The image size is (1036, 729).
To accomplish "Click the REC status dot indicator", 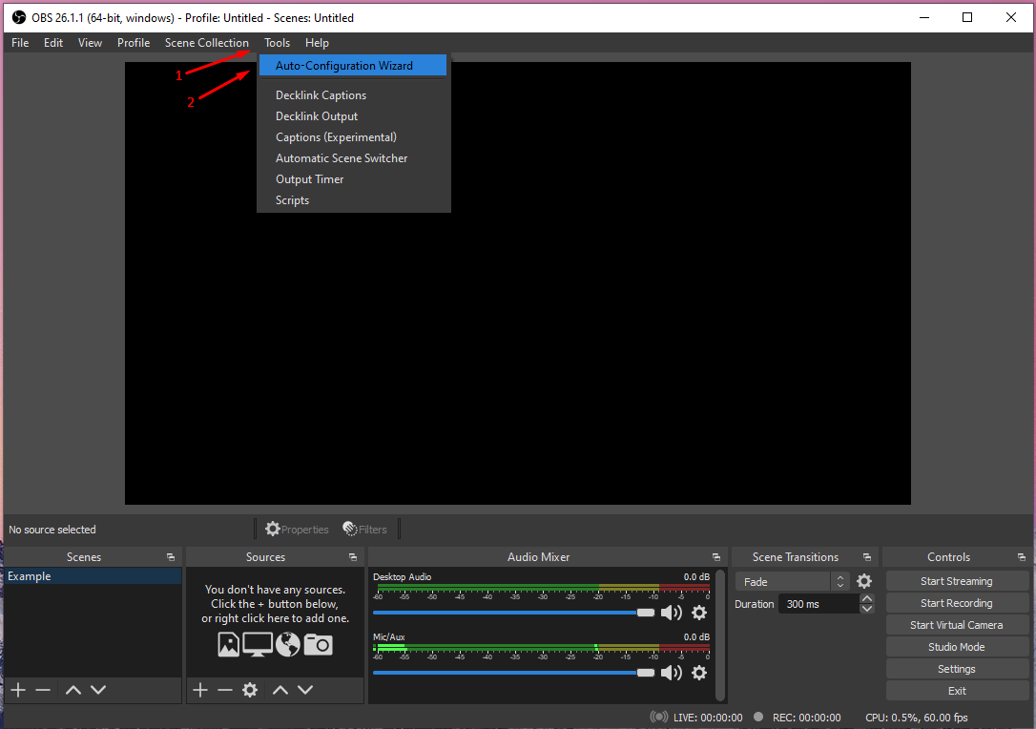I will click(x=758, y=717).
